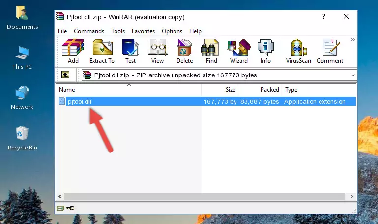Select the Network desktop icon
This screenshot has width=378, height=224.
pos(22,98)
